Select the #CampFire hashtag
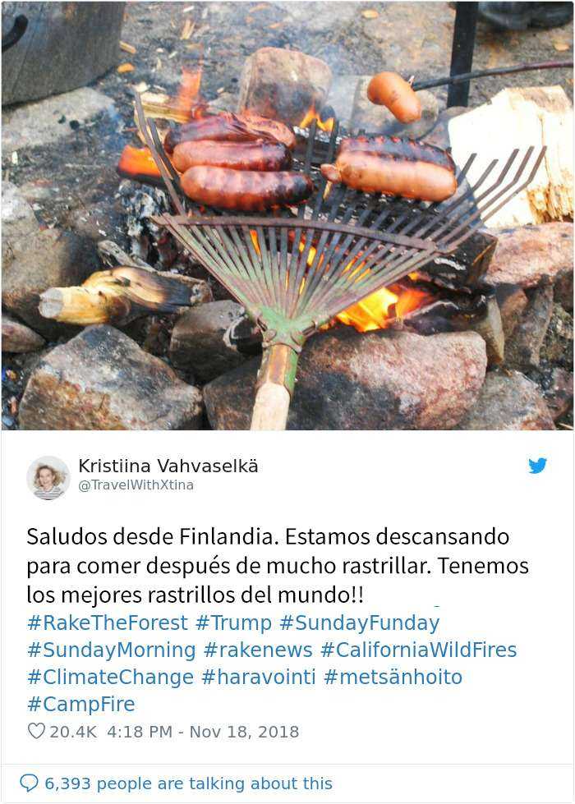 81,704
